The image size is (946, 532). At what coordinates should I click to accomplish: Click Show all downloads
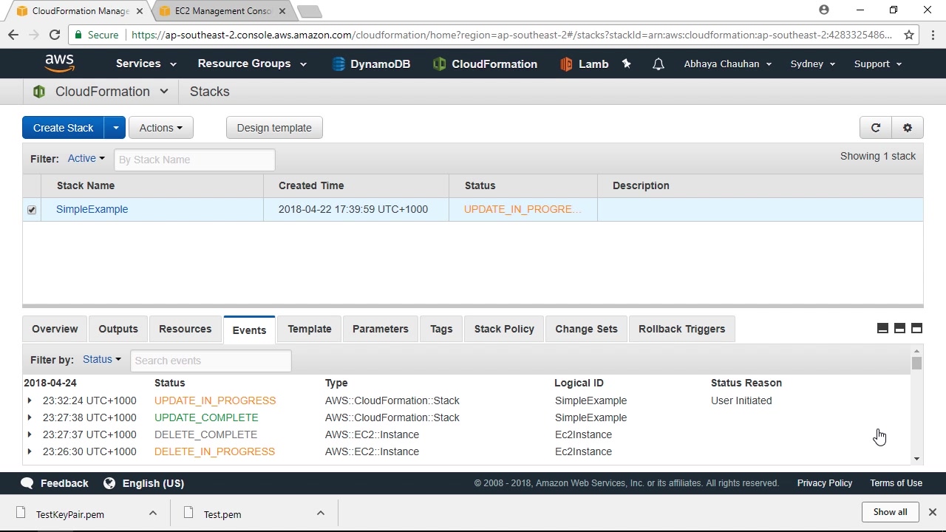pos(890,512)
